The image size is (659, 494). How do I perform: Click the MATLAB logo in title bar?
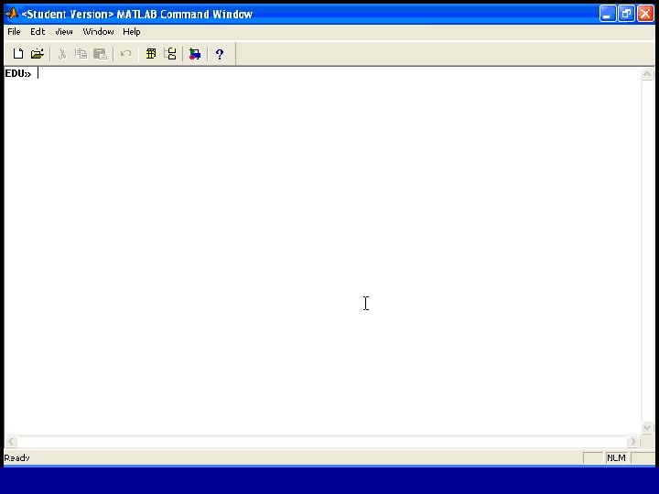point(12,14)
